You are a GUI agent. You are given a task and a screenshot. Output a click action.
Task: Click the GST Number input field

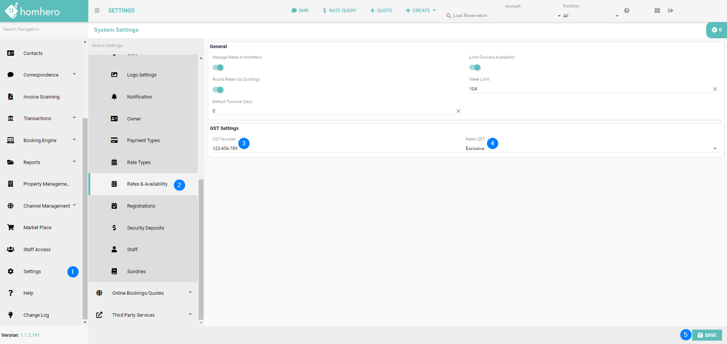pyautogui.click(x=334, y=149)
